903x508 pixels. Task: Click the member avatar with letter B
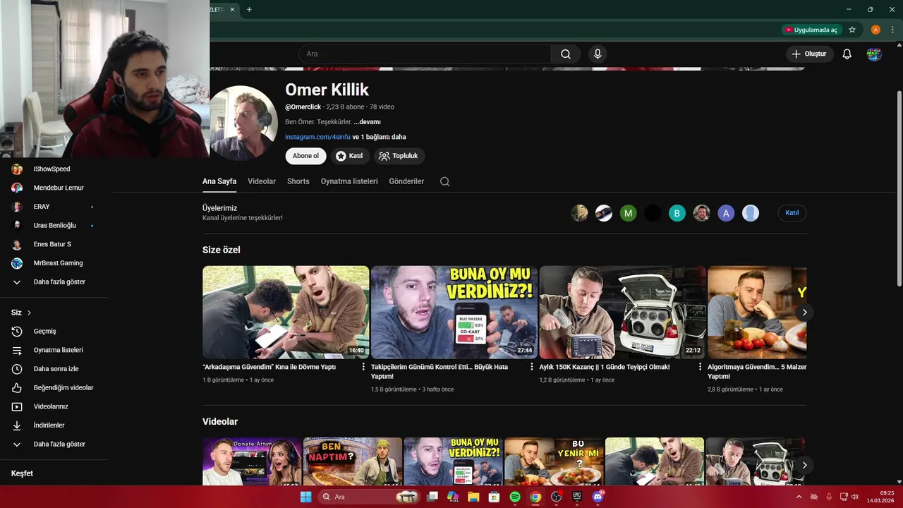(x=677, y=213)
